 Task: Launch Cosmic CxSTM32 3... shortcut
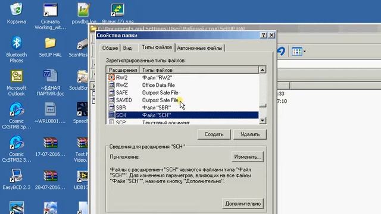pos(16,143)
